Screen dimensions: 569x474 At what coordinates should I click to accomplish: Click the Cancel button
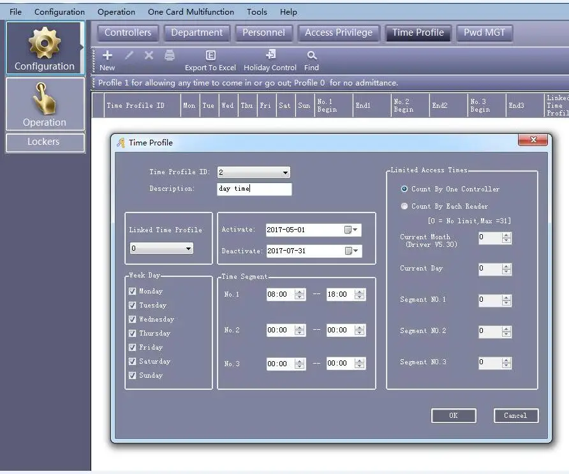tap(515, 415)
